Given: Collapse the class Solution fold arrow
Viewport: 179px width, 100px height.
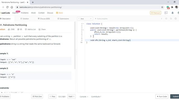Looking at the screenshot, I should pyautogui.click(x=83, y=24).
